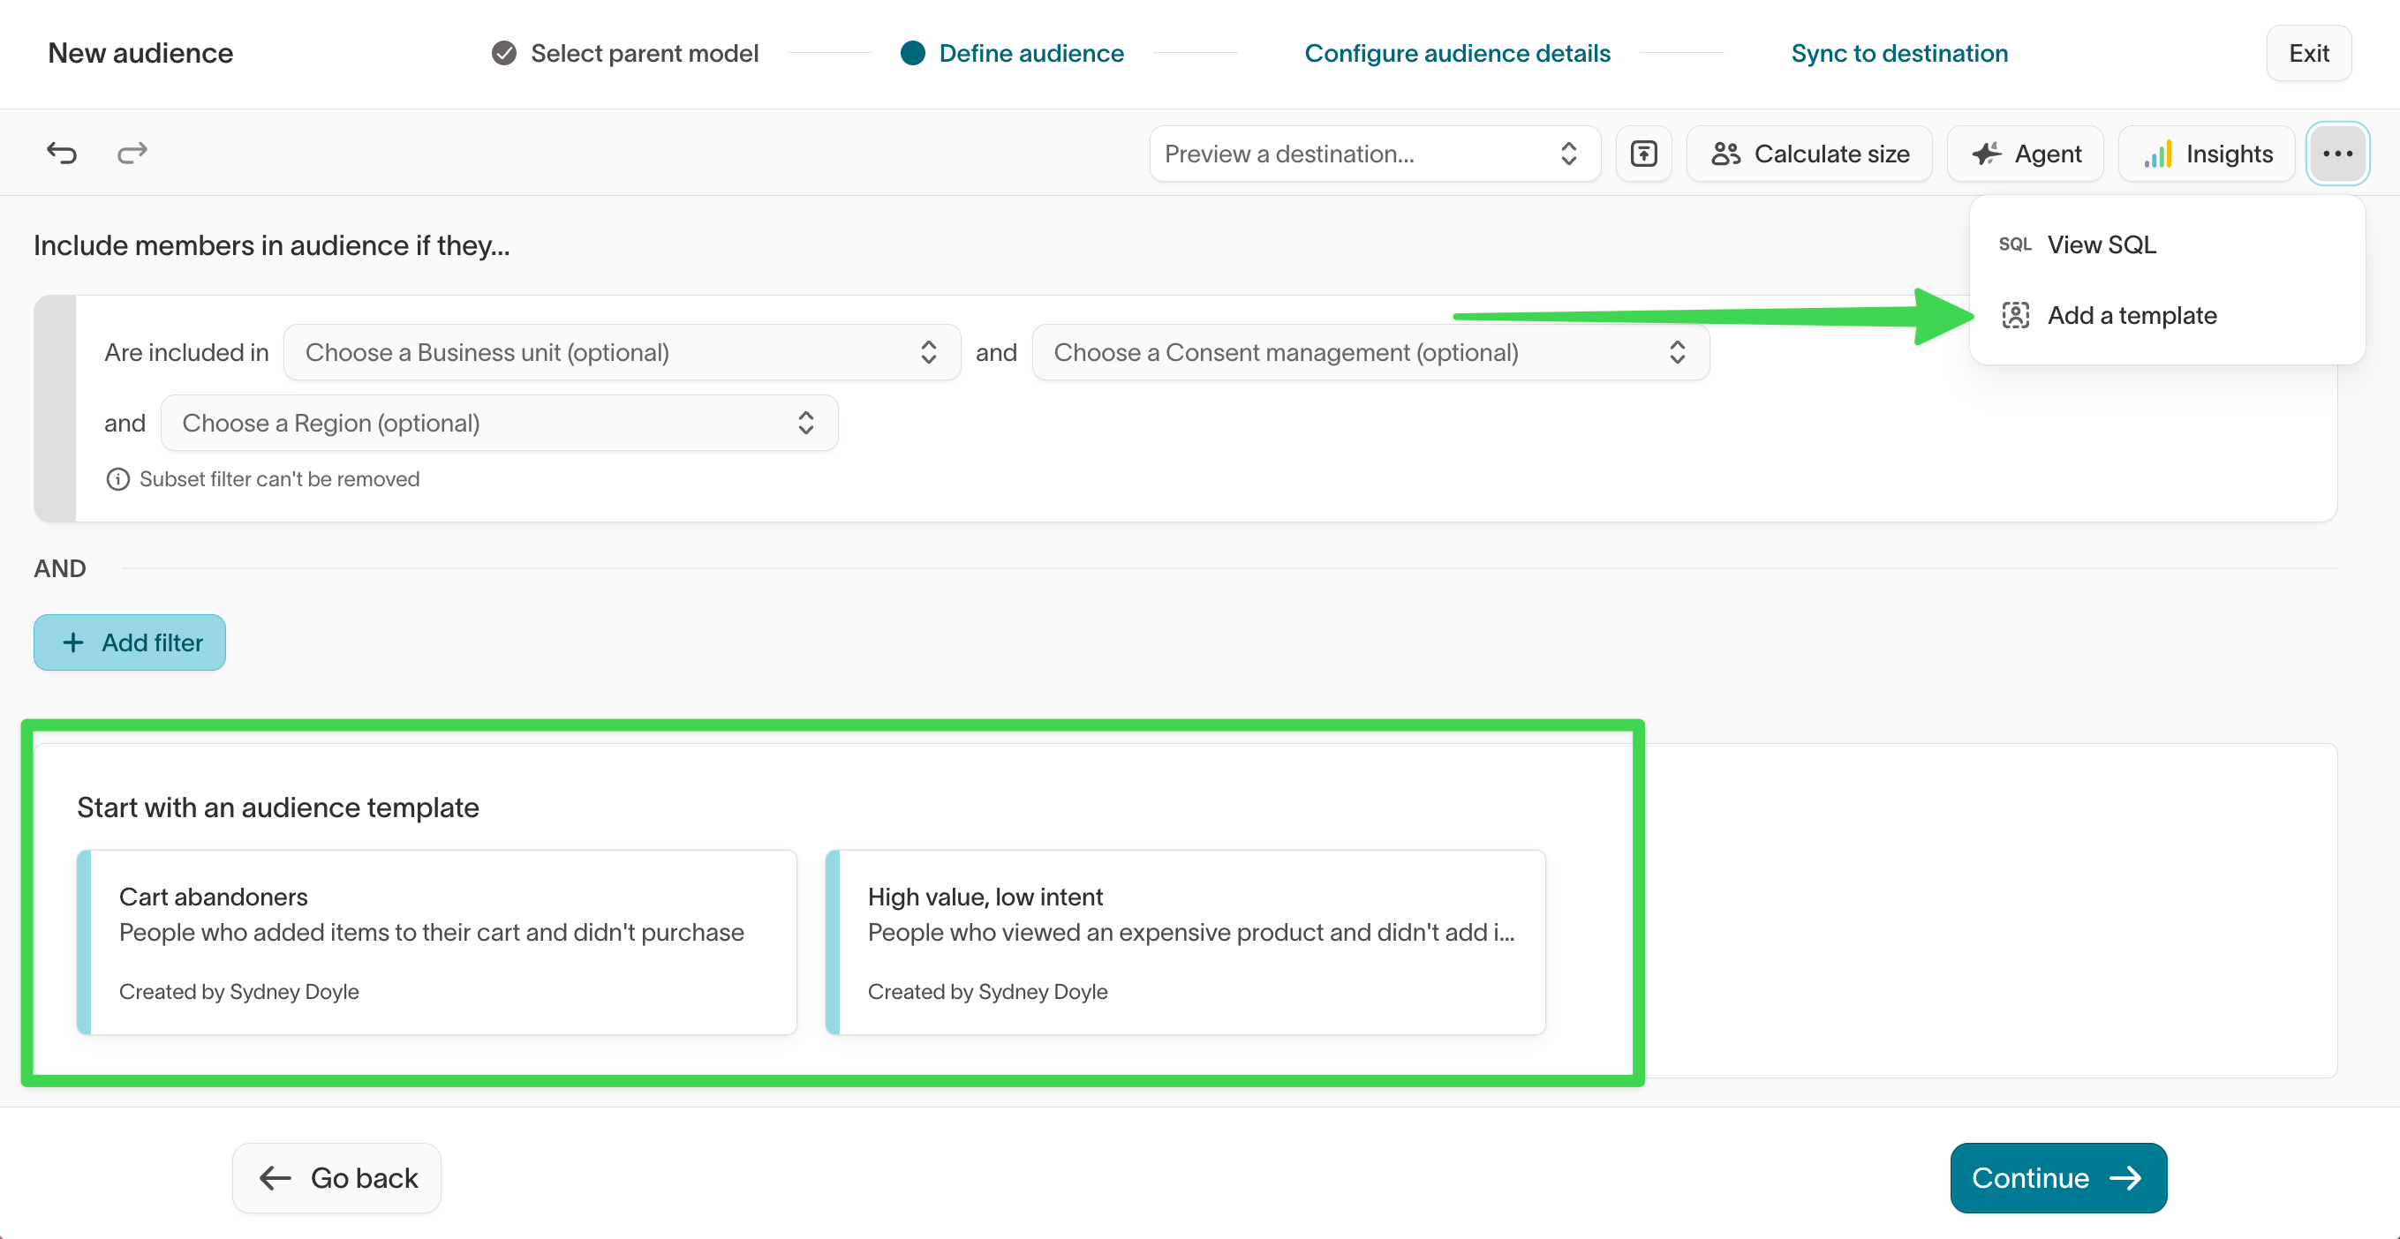Open Insights panel
2400x1239 pixels.
2207,154
